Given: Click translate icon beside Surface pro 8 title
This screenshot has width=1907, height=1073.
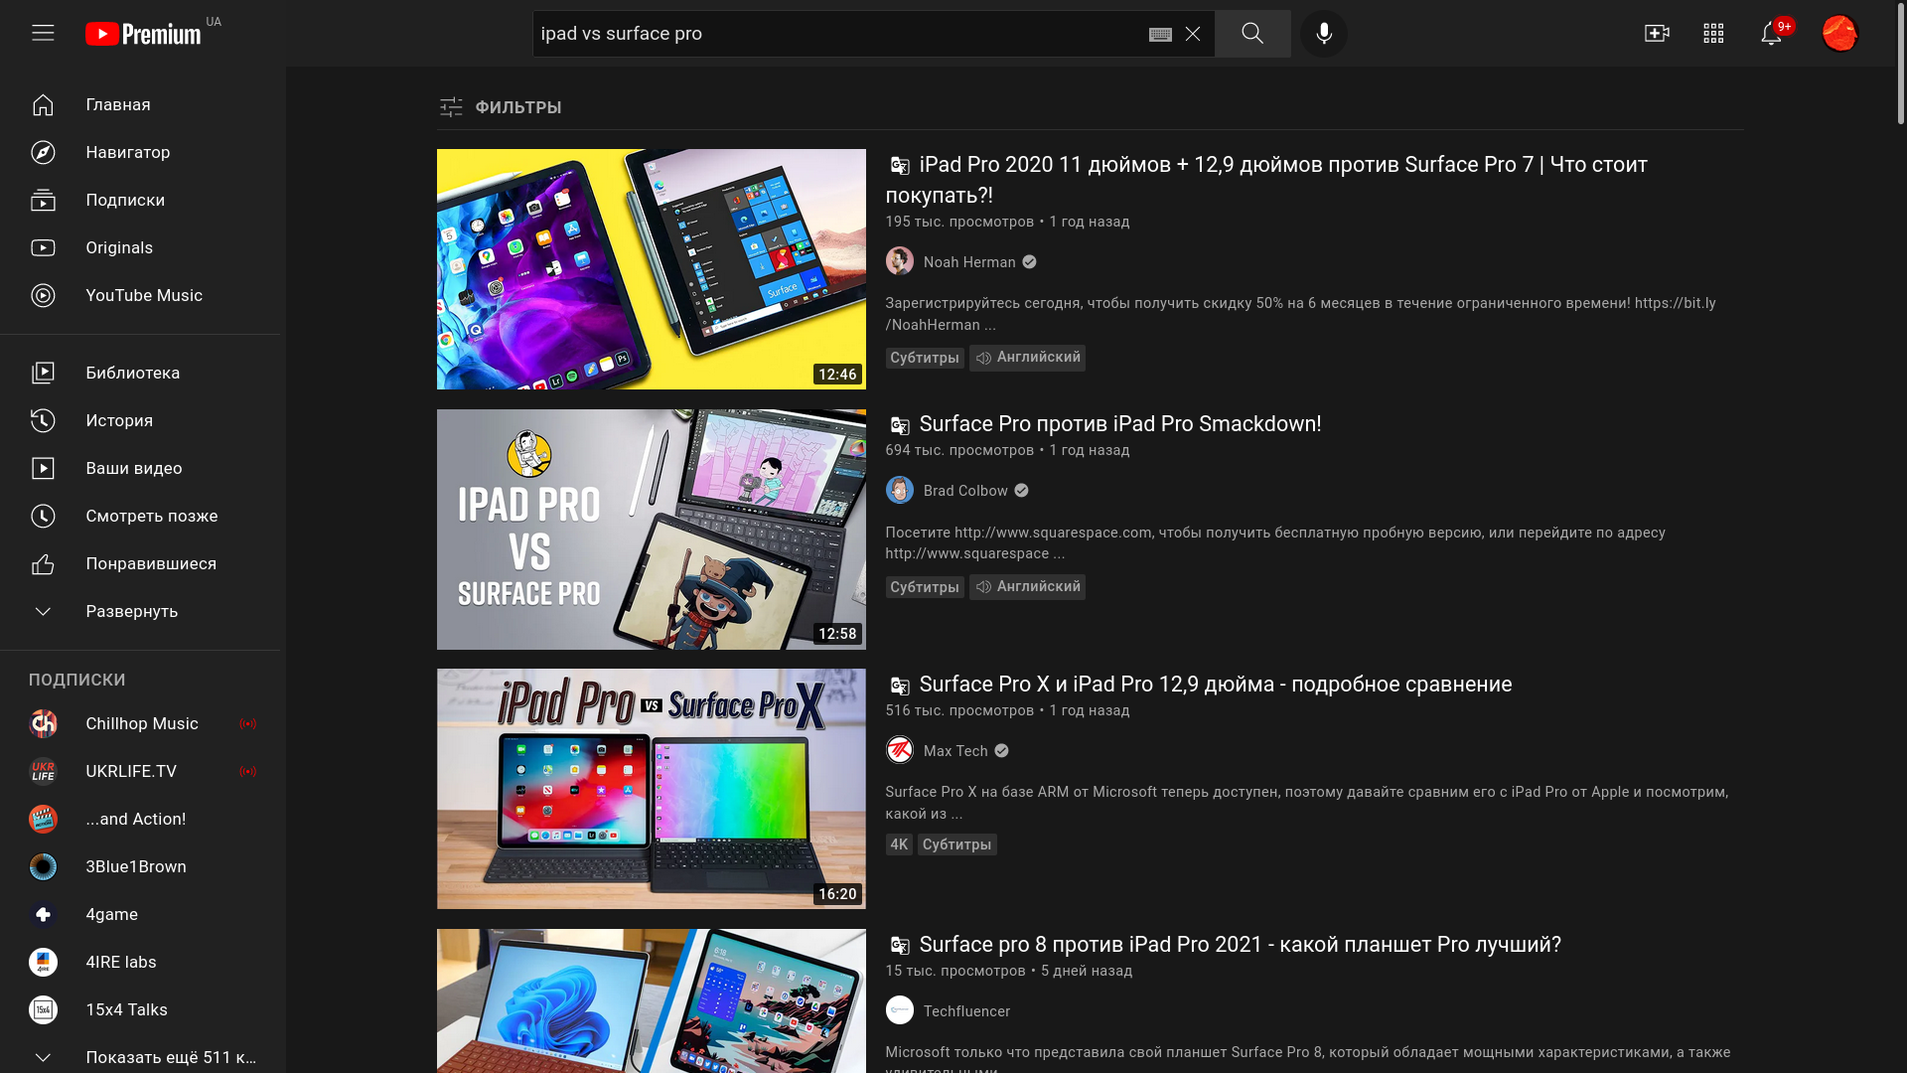Looking at the screenshot, I should pos(900,946).
